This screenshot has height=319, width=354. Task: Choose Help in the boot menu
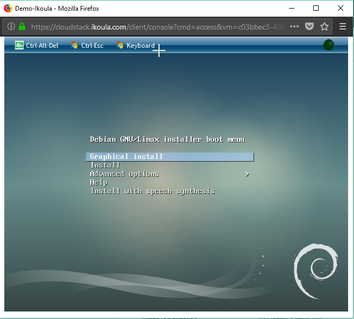(x=99, y=183)
